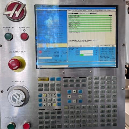Tap the cursor down arrow key
Viewport: 129px width, 129px height.
[75, 101]
